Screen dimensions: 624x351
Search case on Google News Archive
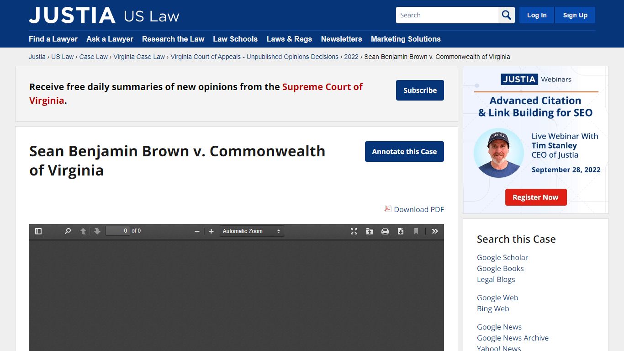[513, 338]
